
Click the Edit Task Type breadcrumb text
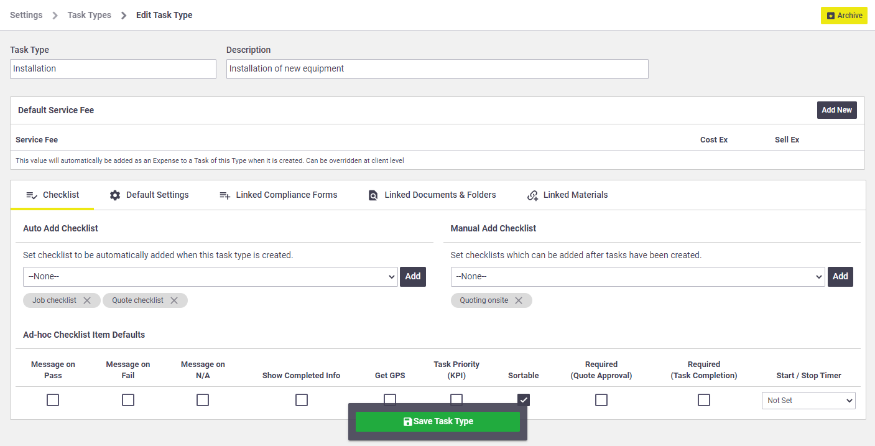(164, 15)
